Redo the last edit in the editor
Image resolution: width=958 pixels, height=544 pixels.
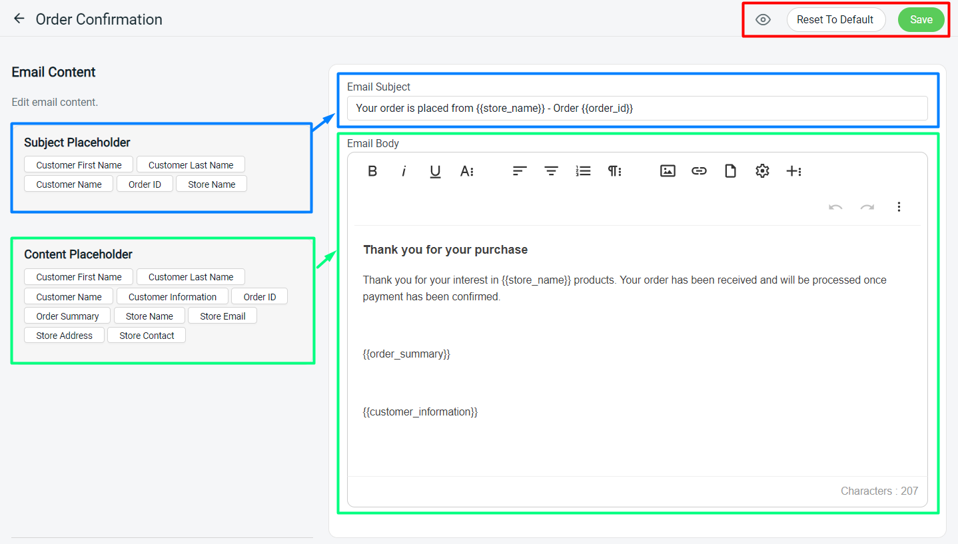pos(867,207)
